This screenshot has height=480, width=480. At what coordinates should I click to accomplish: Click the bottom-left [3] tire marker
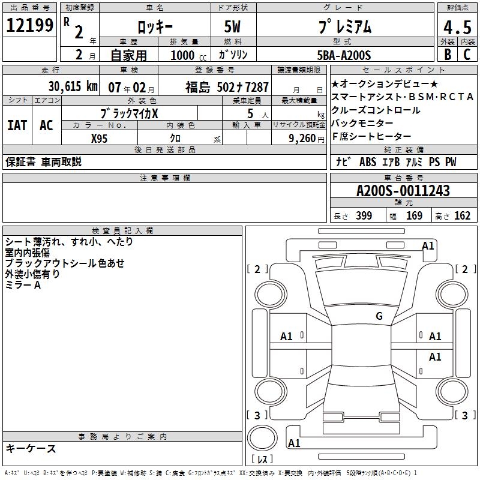click(x=257, y=415)
